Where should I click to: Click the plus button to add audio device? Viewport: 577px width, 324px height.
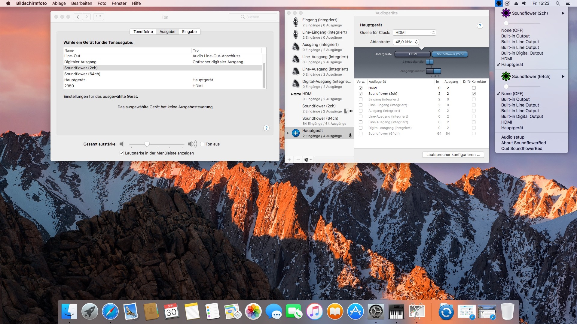[289, 160]
